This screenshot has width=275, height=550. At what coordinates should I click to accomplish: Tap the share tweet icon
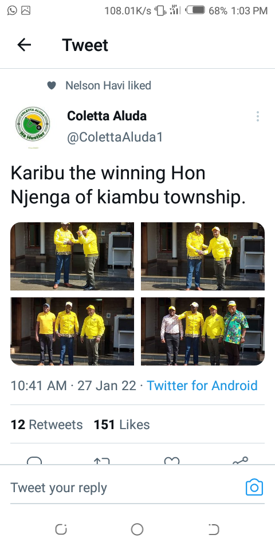pos(241,460)
